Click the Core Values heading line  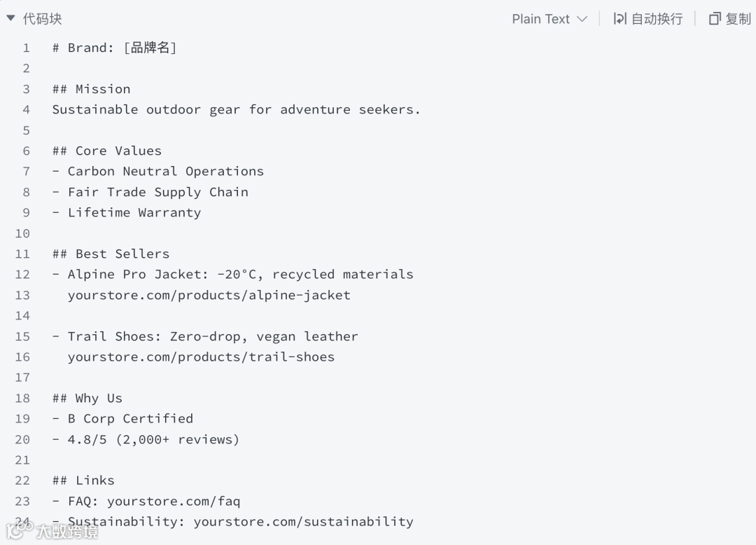pos(106,151)
